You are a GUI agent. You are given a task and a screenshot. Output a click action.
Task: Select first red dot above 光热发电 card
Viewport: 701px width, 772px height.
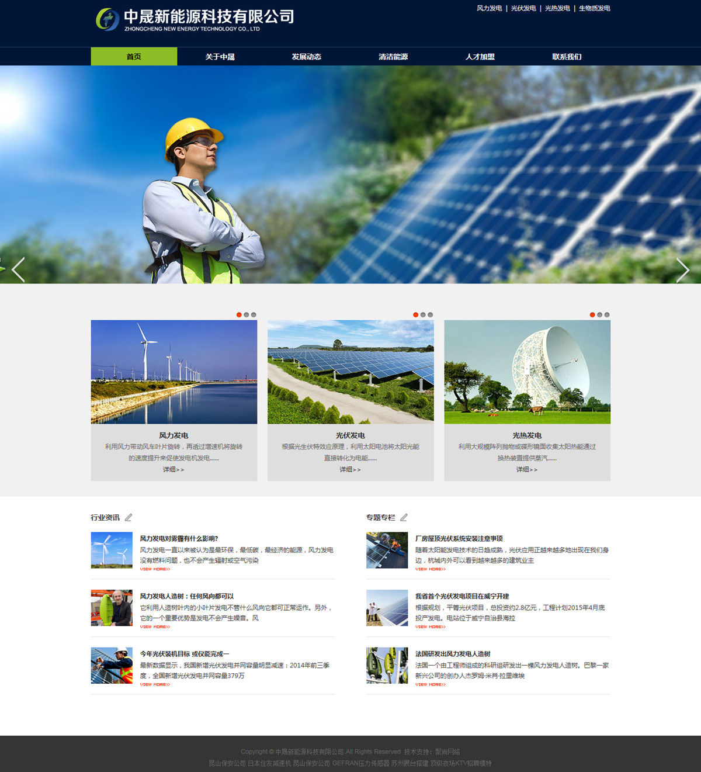[x=592, y=315]
